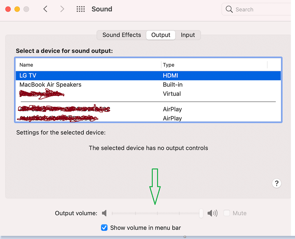295x239 pixels.
Task: Go forward with the right chevron
Action: tap(62, 9)
